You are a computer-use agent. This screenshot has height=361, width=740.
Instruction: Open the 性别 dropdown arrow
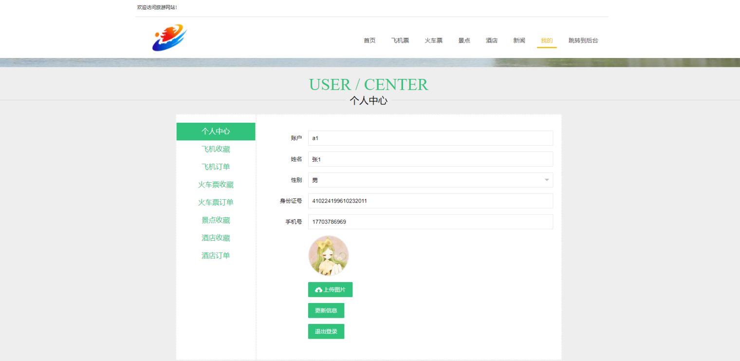point(547,180)
